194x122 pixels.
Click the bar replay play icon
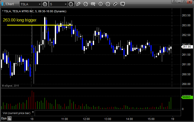click(x=100, y=4)
